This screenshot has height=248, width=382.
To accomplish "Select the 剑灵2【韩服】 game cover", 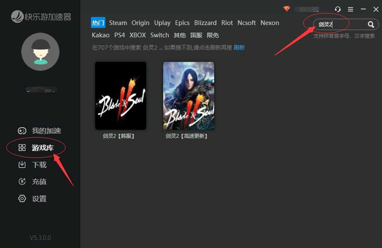I will (x=121, y=95).
